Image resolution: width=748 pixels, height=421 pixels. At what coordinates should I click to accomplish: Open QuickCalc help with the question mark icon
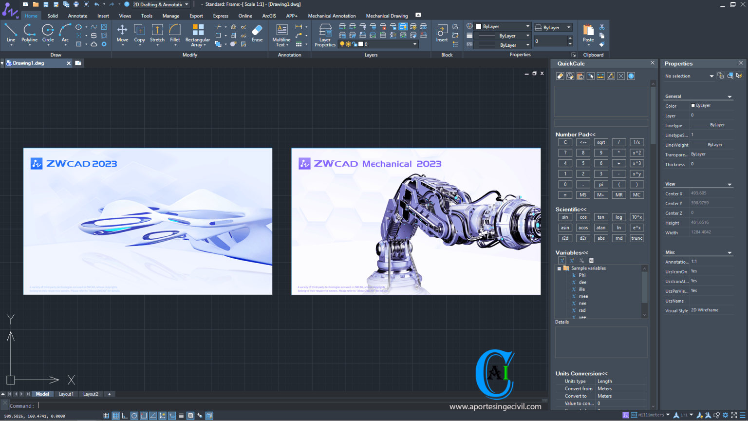coord(631,76)
